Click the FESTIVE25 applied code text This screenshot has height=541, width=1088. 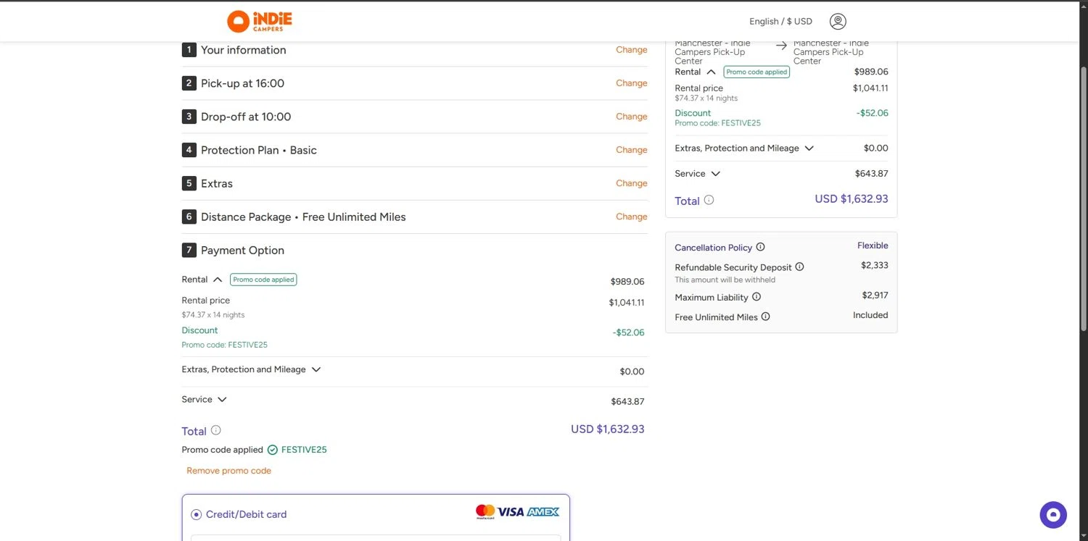[304, 450]
